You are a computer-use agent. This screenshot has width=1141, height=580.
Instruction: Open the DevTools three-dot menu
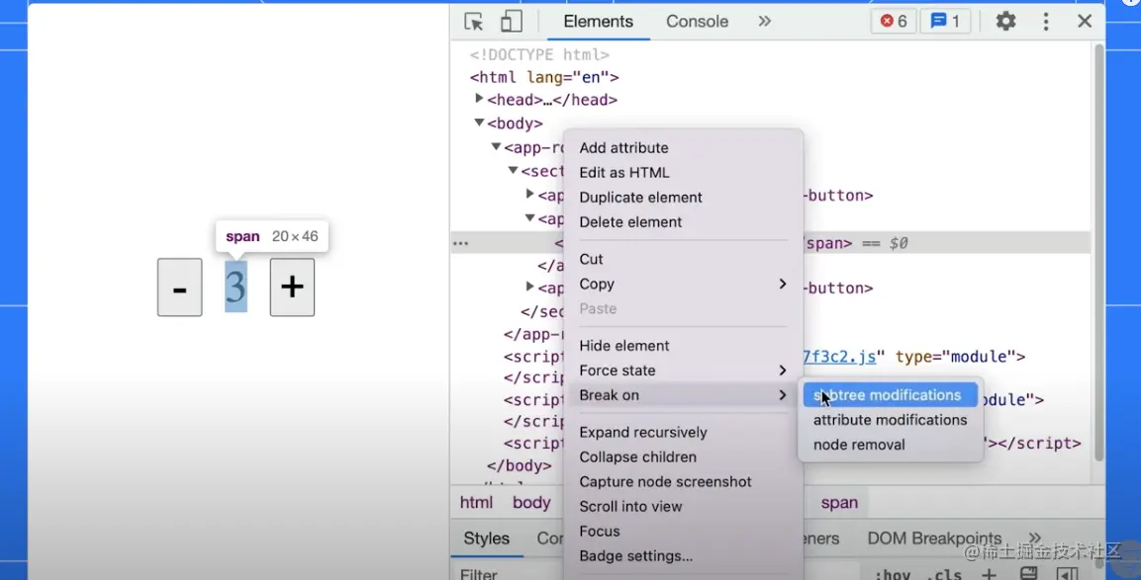click(x=1046, y=21)
